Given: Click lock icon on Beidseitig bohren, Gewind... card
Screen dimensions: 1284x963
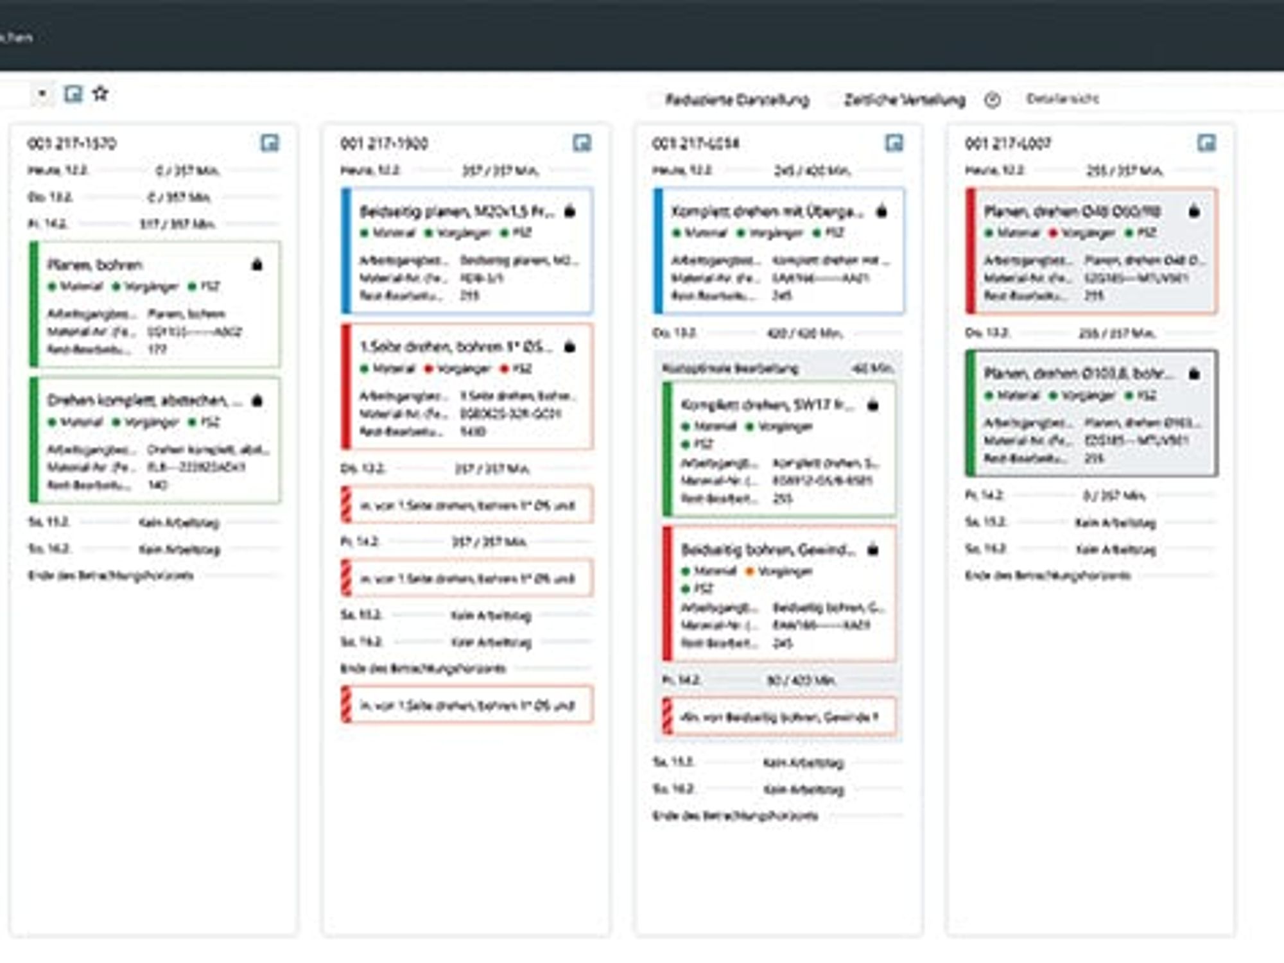Looking at the screenshot, I should tap(872, 549).
